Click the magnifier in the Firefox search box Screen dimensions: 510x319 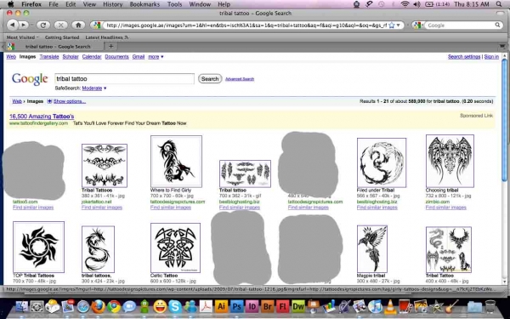click(497, 25)
